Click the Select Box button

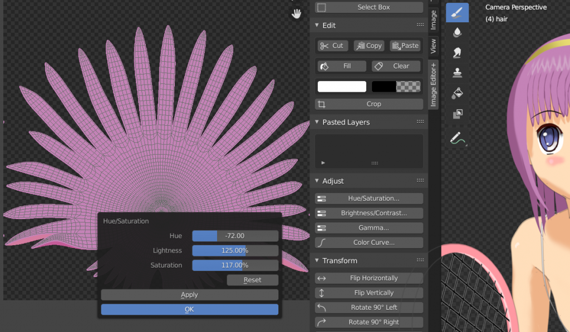369,7
